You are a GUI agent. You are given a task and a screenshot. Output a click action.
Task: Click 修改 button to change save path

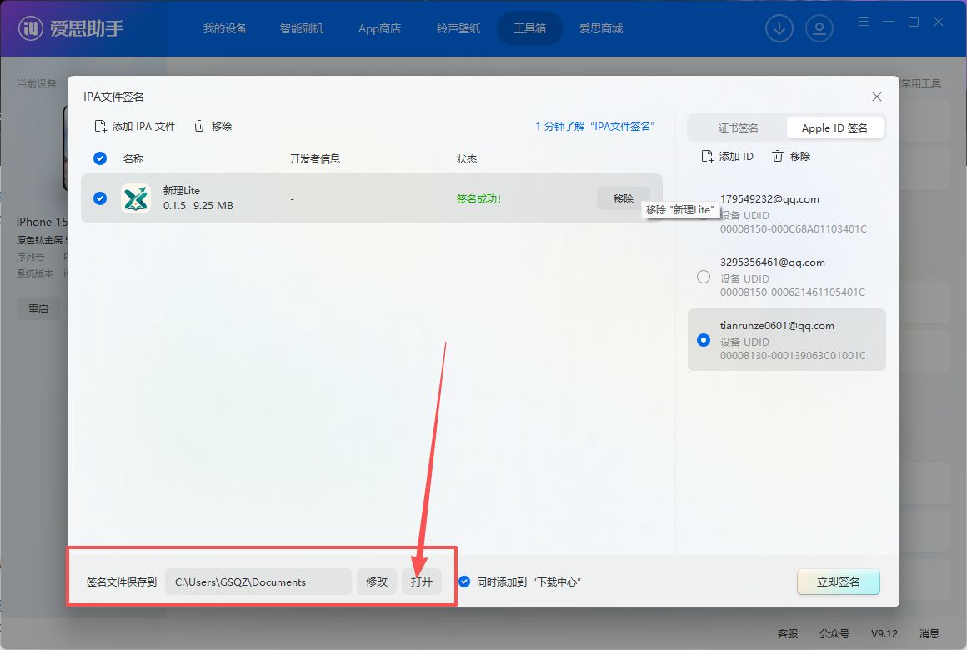click(377, 582)
